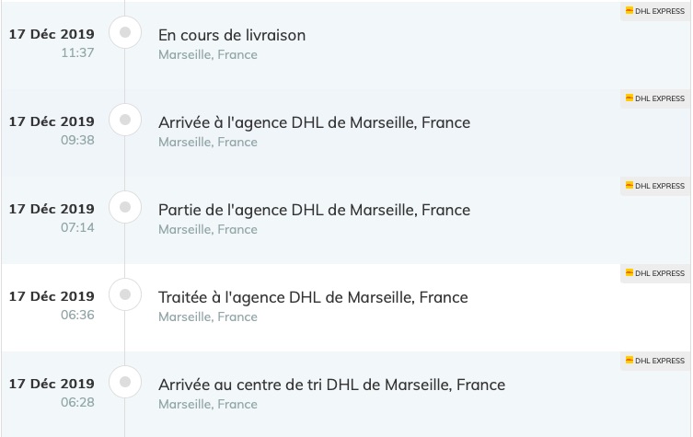Screen dimensions: 693x437
Task: Click the 11:37 timestamp
Action: pos(78,52)
